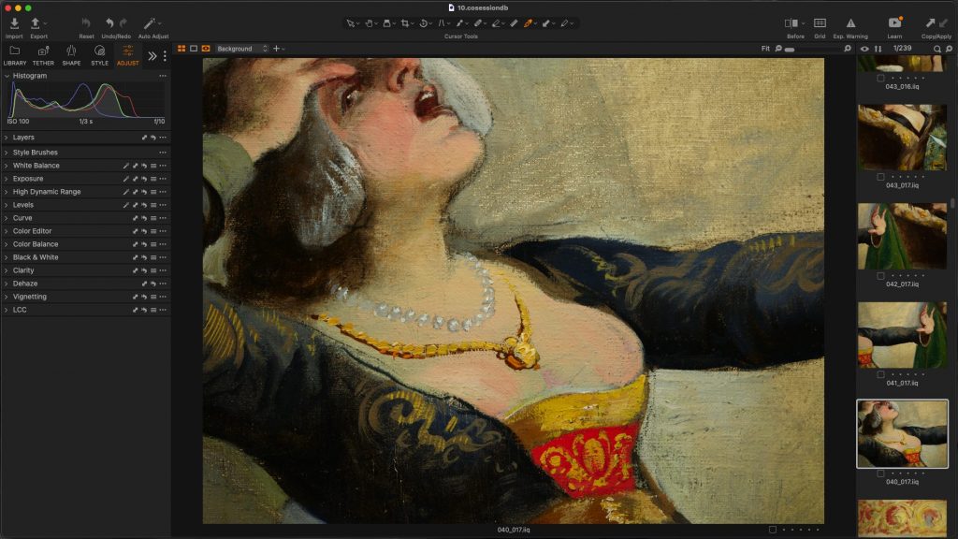The width and height of the screenshot is (958, 539).
Task: Check the select box under 043_017.iiq
Action: (x=880, y=177)
